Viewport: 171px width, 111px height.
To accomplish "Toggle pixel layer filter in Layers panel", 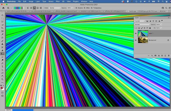I will tap(147, 21).
